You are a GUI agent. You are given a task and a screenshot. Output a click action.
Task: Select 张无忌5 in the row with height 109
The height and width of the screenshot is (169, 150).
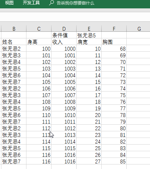[x=14, y=108]
